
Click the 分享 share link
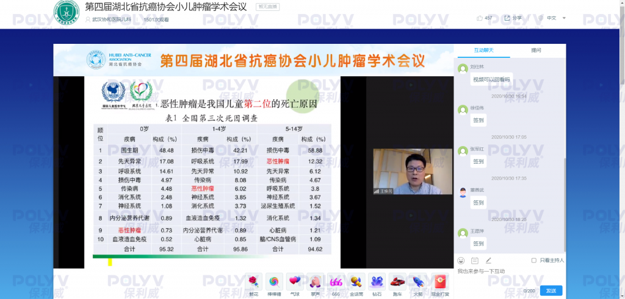coord(513,18)
